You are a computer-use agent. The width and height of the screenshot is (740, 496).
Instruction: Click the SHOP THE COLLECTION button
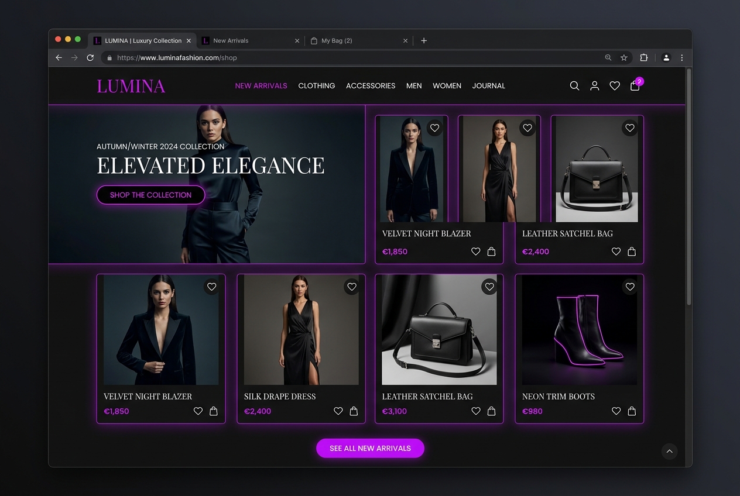pos(151,195)
